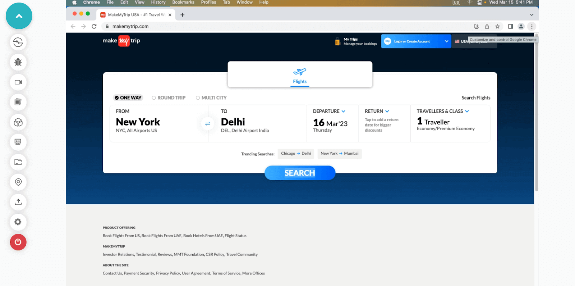Click the browser back arrow
Viewport: 575px width, 286px height.
click(x=73, y=26)
